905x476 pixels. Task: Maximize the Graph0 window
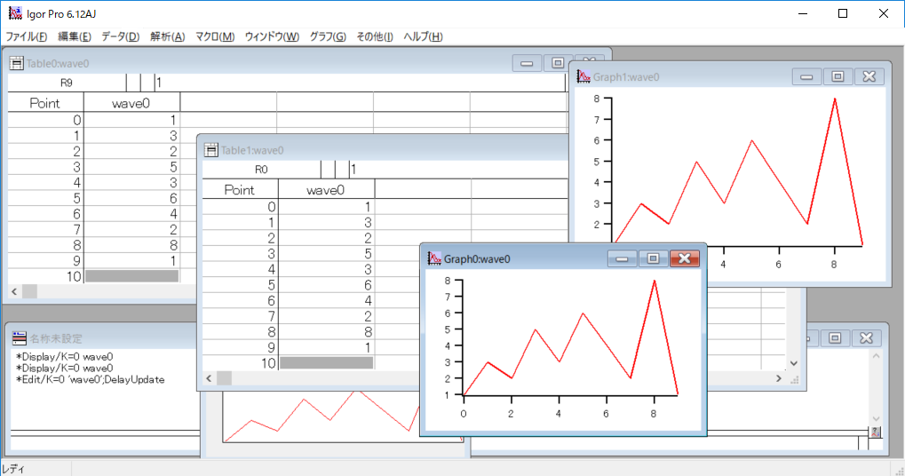[653, 258]
